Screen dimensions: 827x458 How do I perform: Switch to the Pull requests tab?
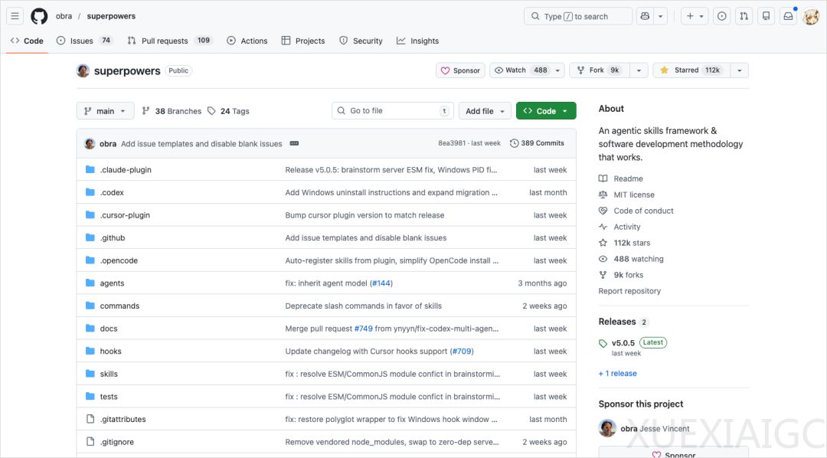(x=164, y=41)
